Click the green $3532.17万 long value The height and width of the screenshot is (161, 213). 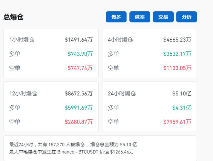click(x=177, y=54)
